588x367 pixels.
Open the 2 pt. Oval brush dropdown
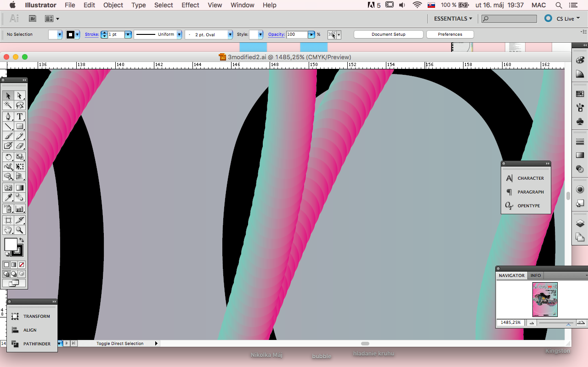[230, 34]
